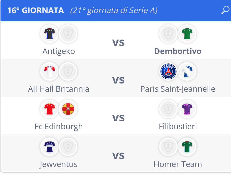Screen dimensions: 231x176
Task: Open the Homer Team name link
Action: pyautogui.click(x=178, y=164)
